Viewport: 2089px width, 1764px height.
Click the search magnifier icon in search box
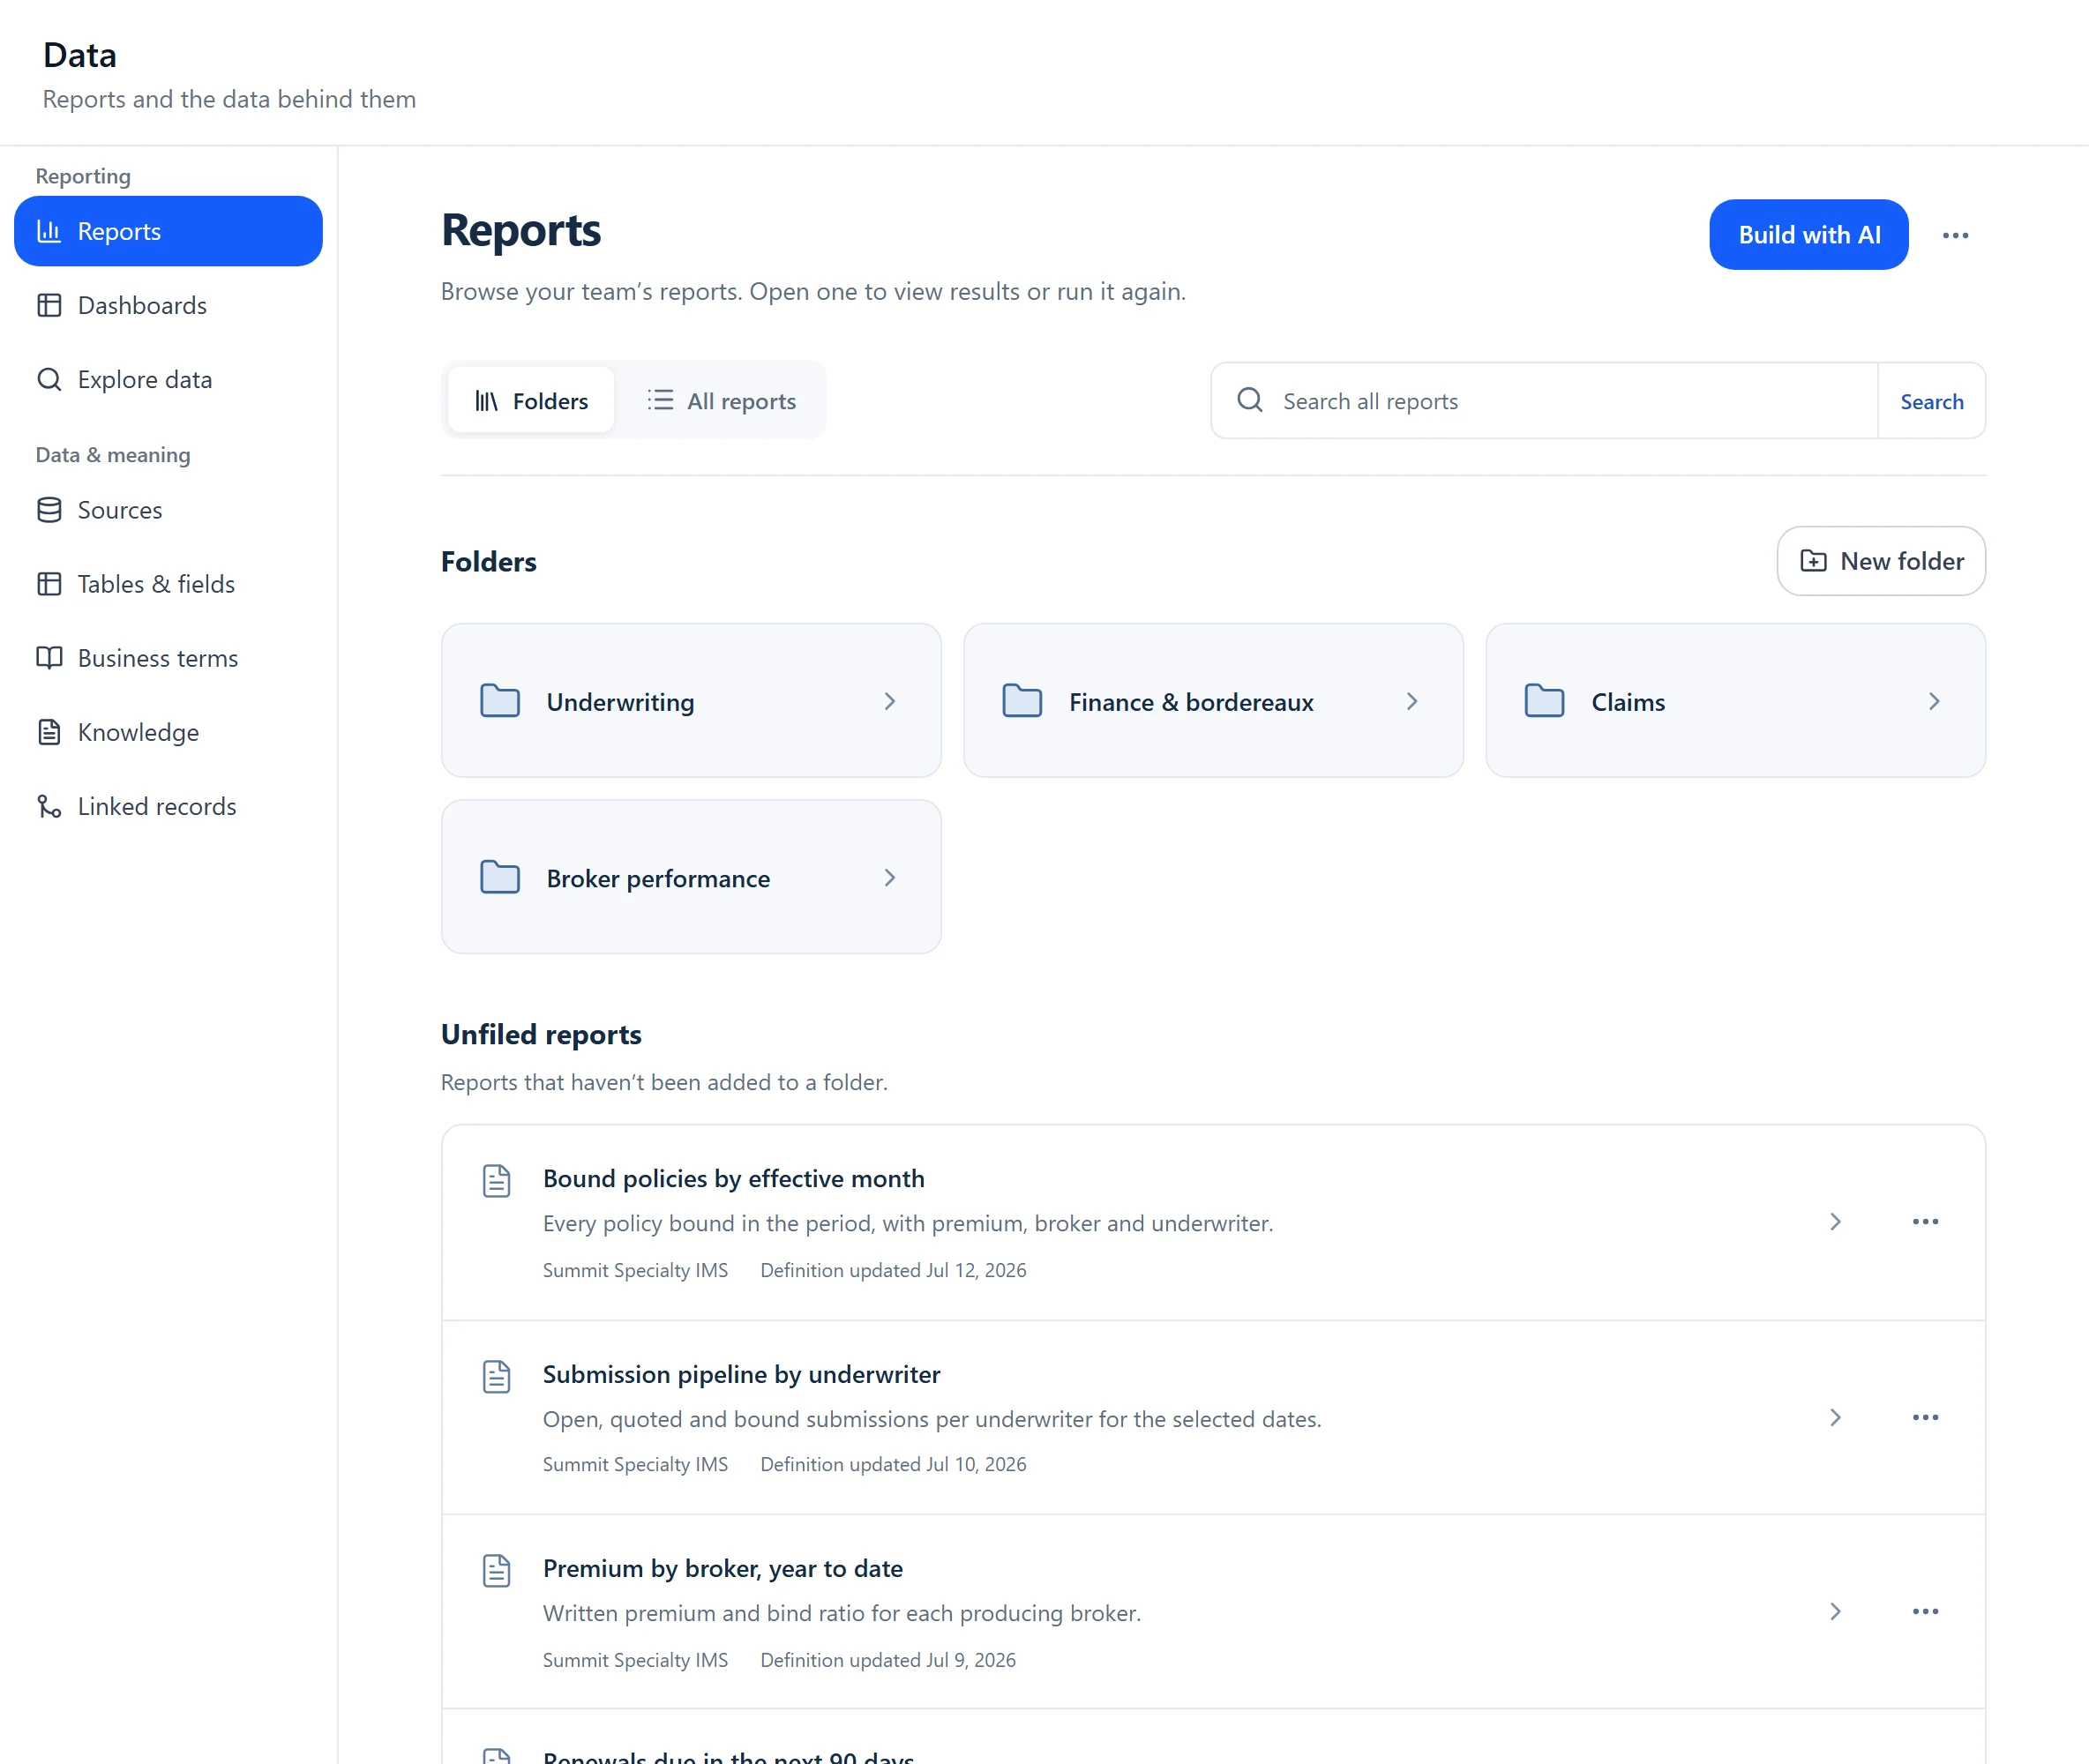click(x=1250, y=400)
